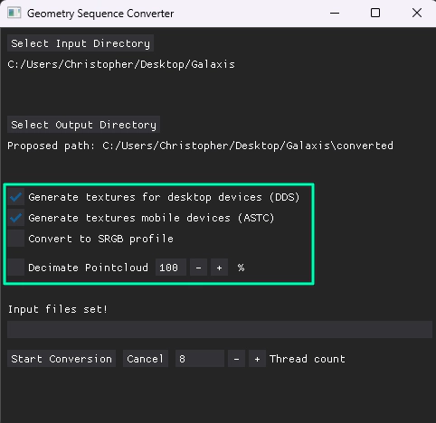Viewport: 436px width, 423px height.
Task: Uncheck Generate textures for desktop devices (DDS)
Action: click(15, 197)
